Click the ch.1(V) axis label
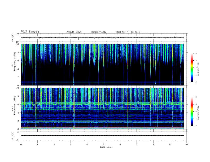 click(13, 38)
